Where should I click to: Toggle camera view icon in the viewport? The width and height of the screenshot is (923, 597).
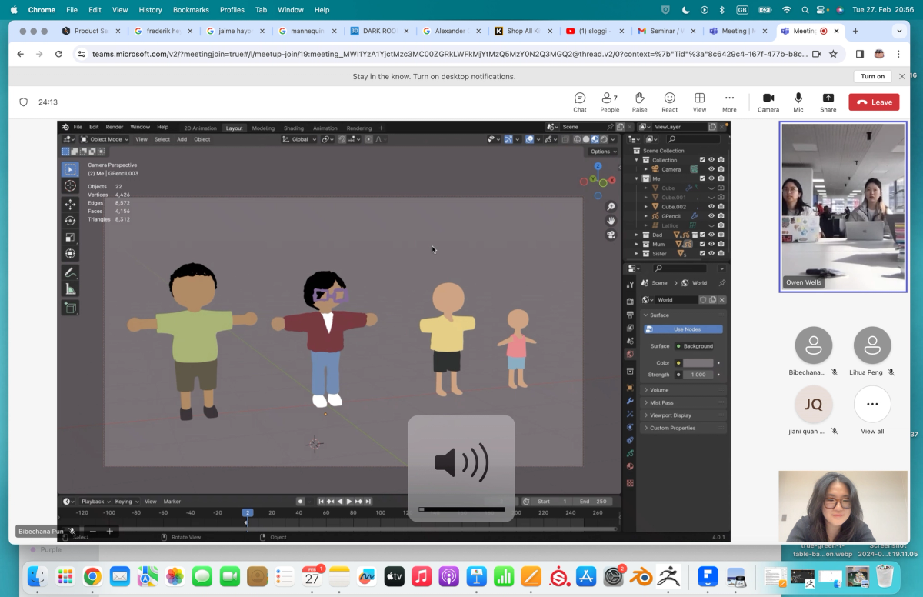point(611,235)
